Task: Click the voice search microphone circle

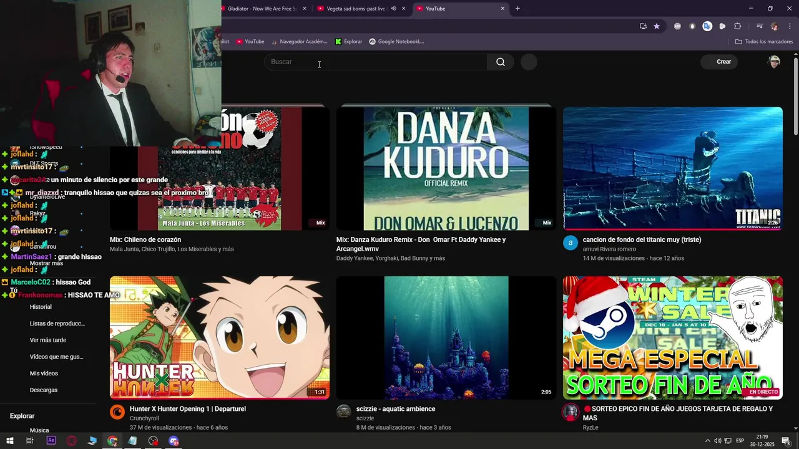Action: click(x=529, y=62)
